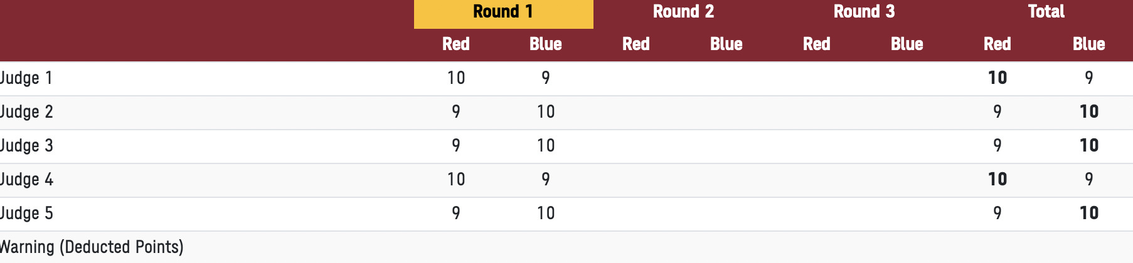1133x263 pixels.
Task: Click the Red subheader under Round 3
Action: coord(816,44)
